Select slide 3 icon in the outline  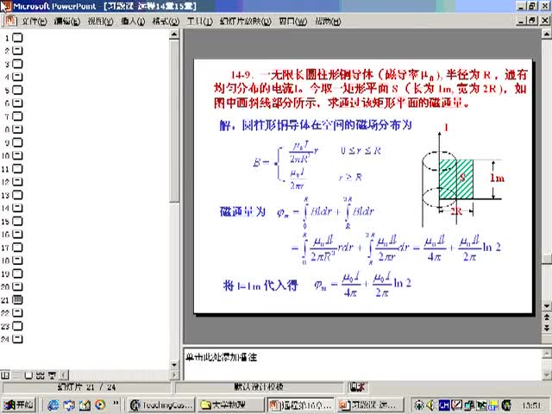pos(17,64)
